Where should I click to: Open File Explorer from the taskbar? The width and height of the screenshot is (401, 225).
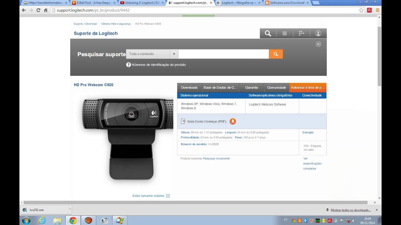[x=57, y=221]
